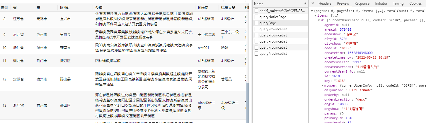Select the 吴桥县 cell
This screenshot has height=123, width=426.
65,35
